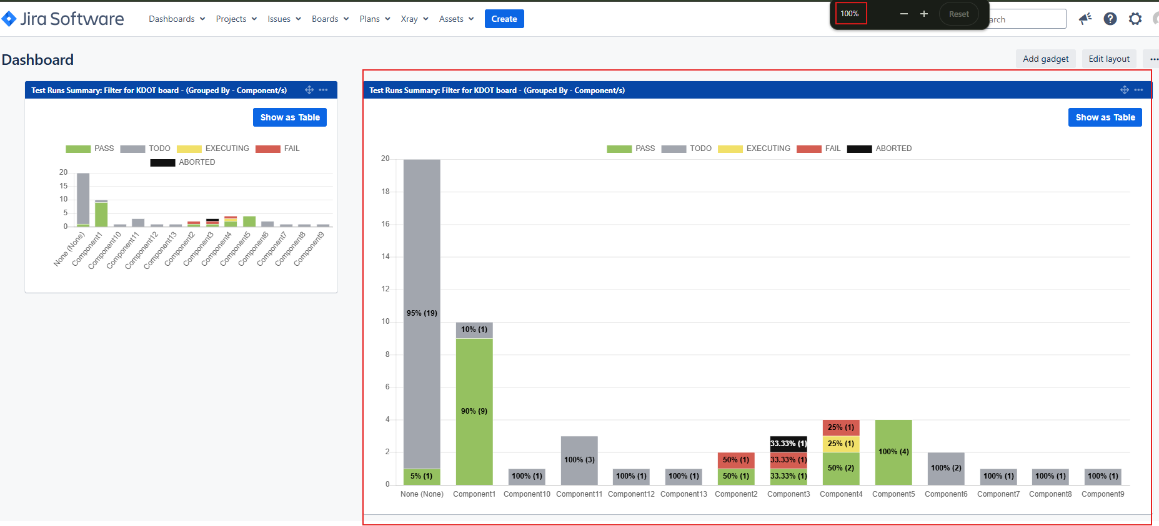Open the settings gear icon
Viewport: 1159px width, 526px height.
[1135, 19]
